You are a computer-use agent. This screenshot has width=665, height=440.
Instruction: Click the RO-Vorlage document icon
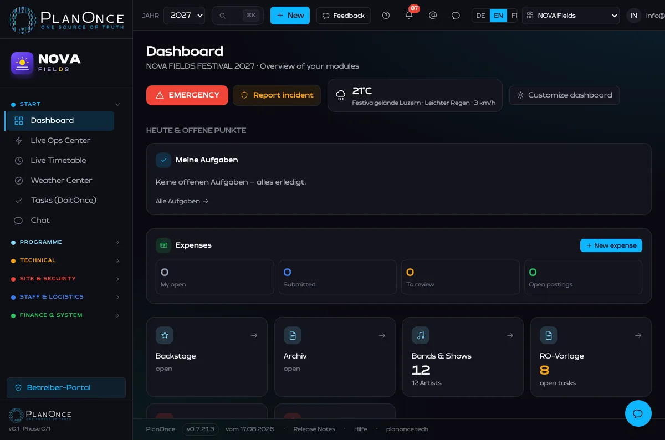click(549, 335)
